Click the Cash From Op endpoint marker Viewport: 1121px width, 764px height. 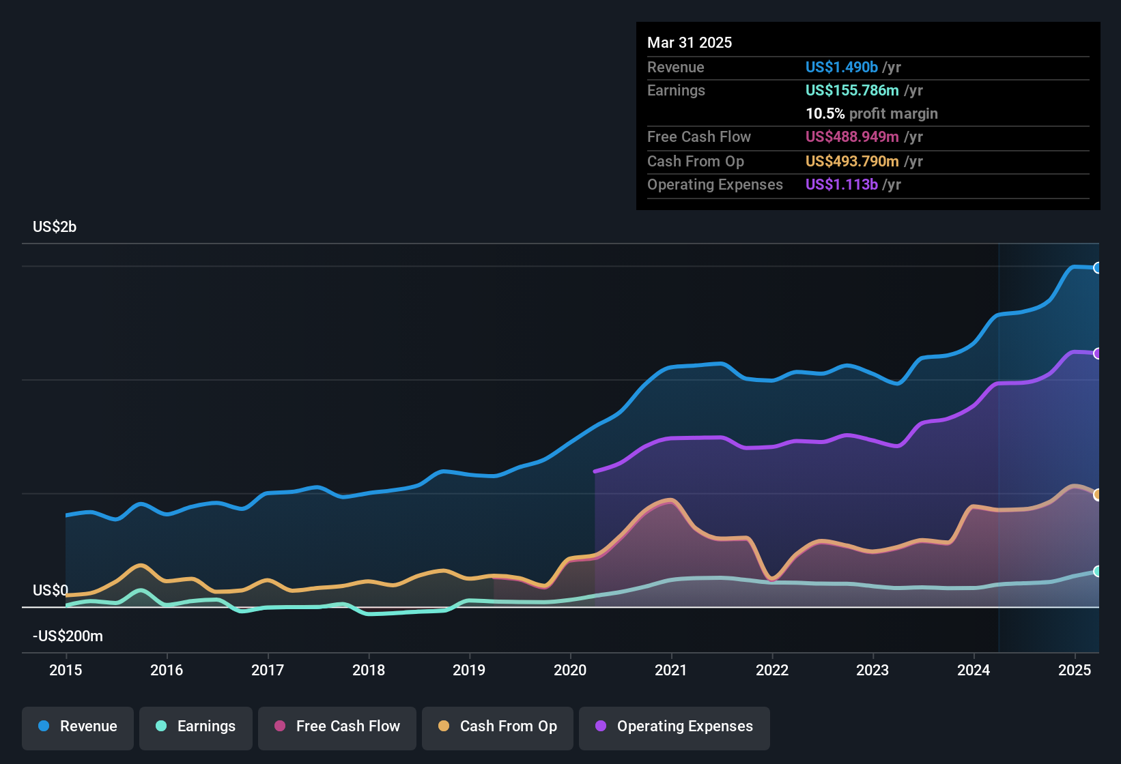click(x=1097, y=495)
